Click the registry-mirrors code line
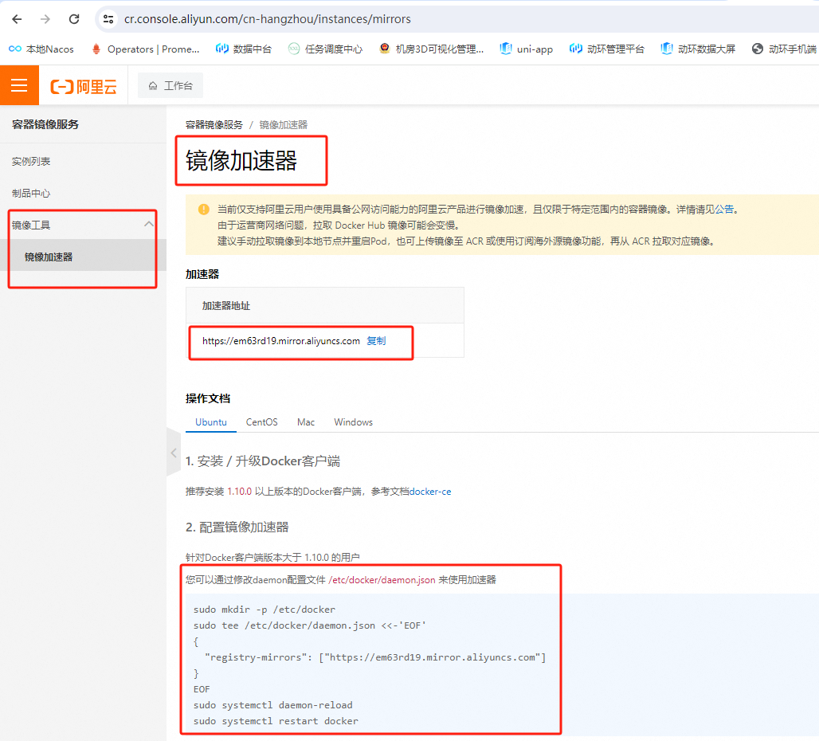This screenshot has height=741, width=819. click(375, 657)
